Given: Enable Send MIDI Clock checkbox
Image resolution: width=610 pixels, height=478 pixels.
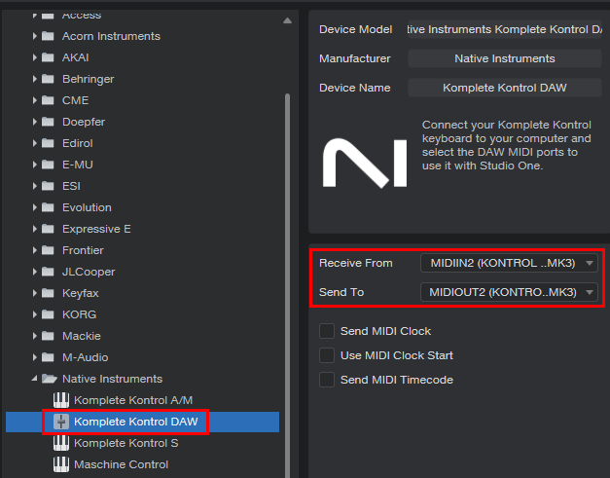Looking at the screenshot, I should [x=327, y=331].
